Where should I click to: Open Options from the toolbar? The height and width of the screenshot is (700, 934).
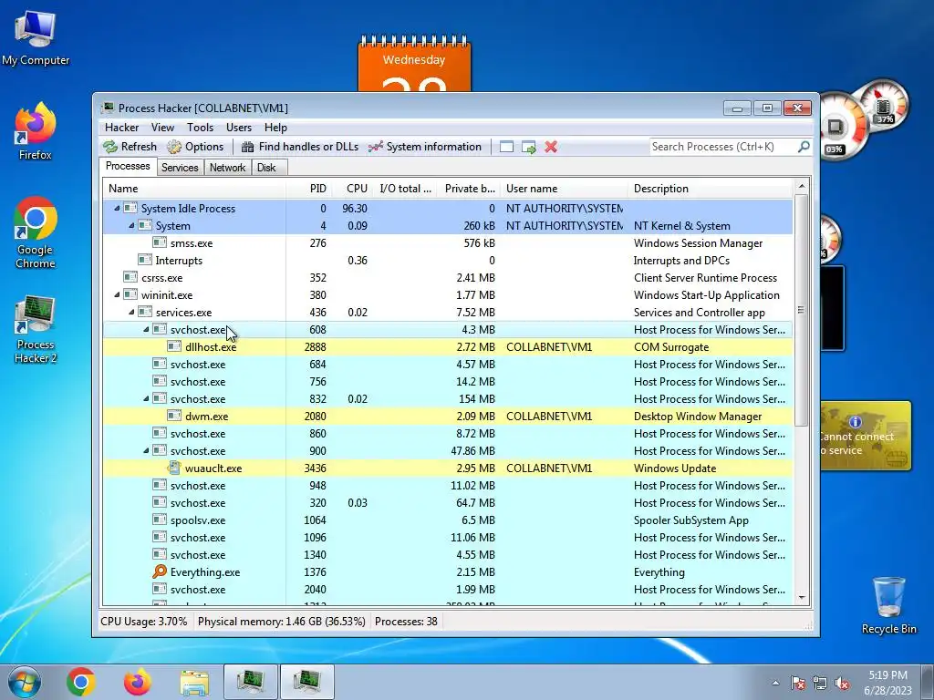[x=195, y=147]
